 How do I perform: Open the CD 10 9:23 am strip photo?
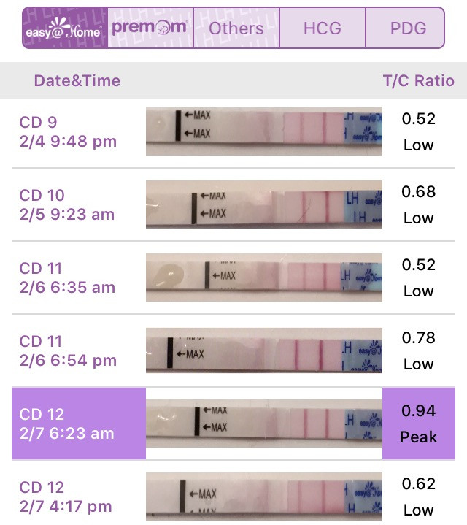pos(264,204)
